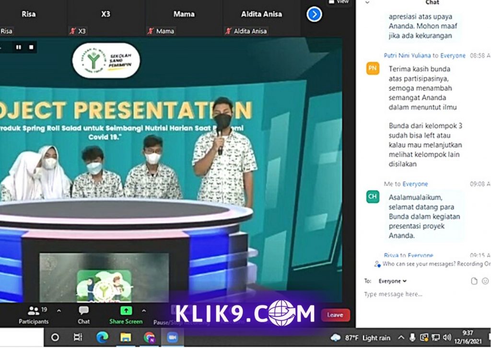The width and height of the screenshot is (491, 348).
Task: Click the Chat icon in toolbar
Action: [83, 311]
